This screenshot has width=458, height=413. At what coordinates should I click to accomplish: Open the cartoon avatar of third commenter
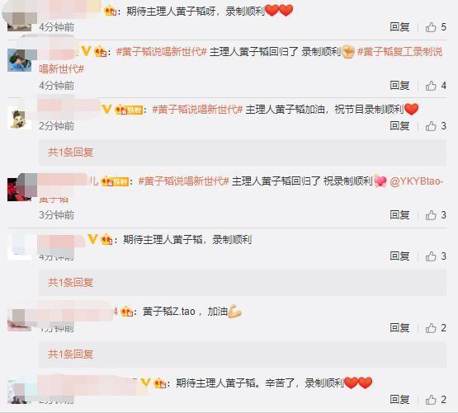[19, 118]
